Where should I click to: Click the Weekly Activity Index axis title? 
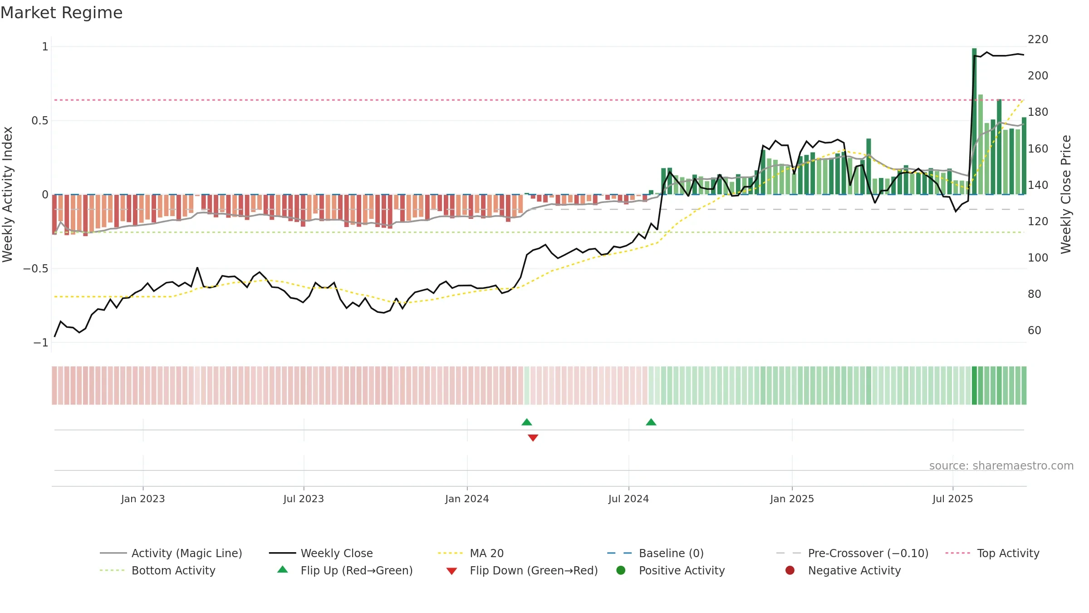coord(7,194)
